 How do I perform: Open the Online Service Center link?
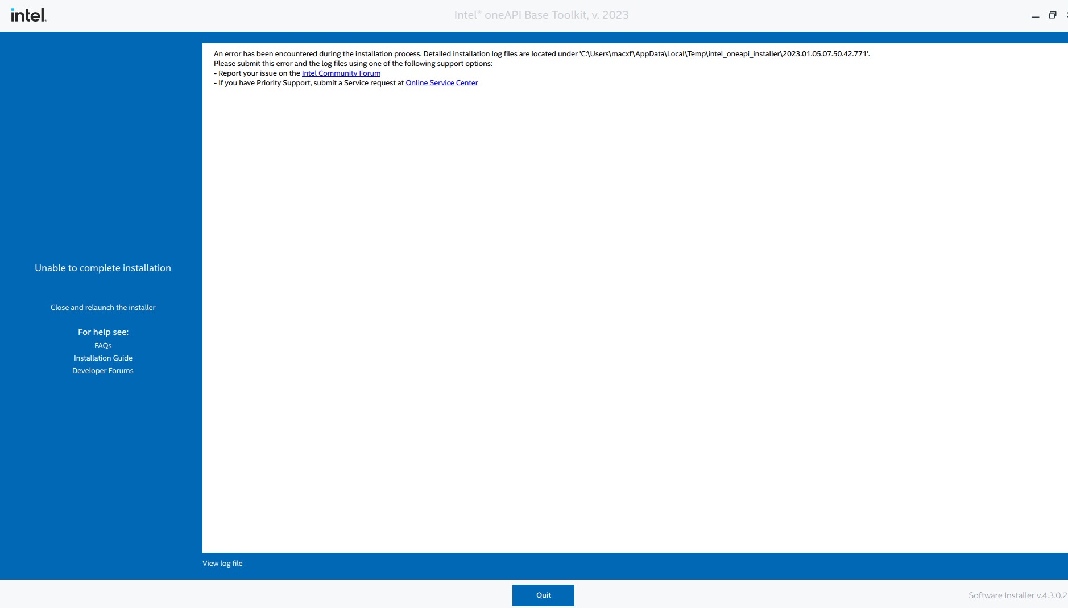pos(441,83)
